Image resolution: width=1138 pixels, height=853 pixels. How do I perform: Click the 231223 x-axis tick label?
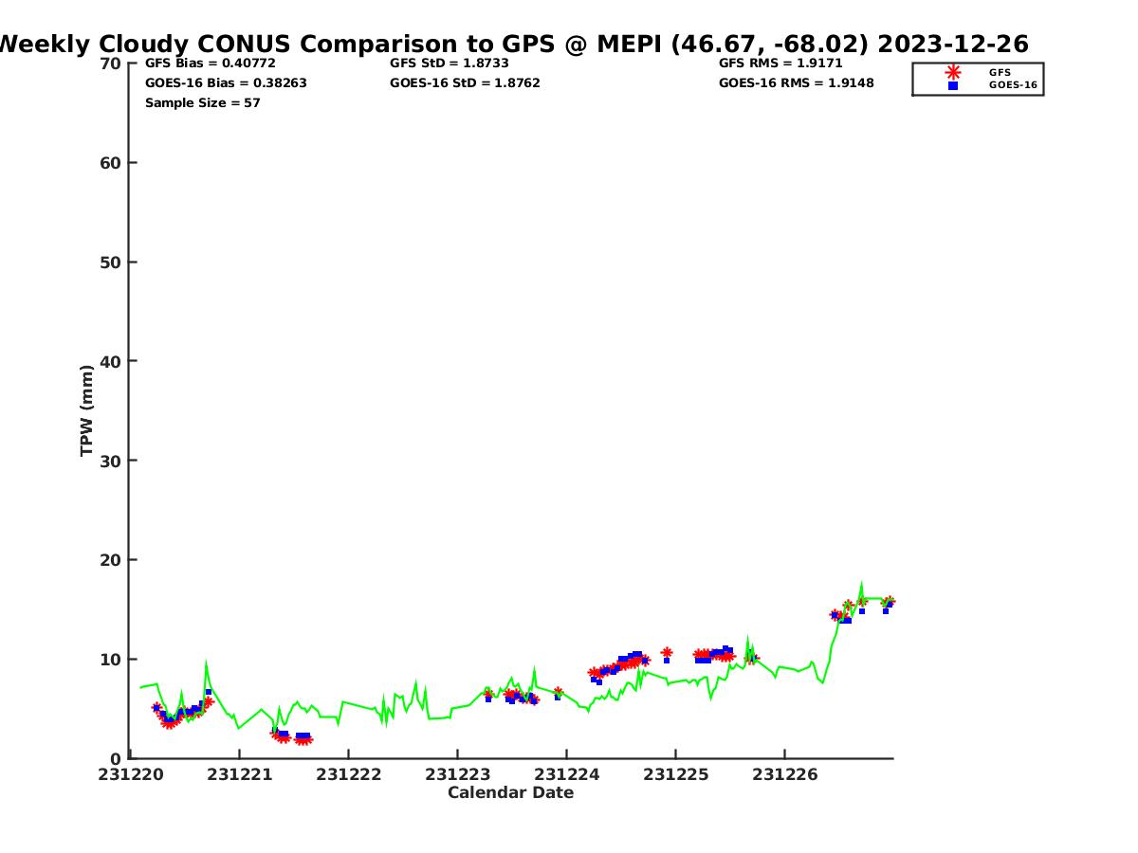click(458, 774)
